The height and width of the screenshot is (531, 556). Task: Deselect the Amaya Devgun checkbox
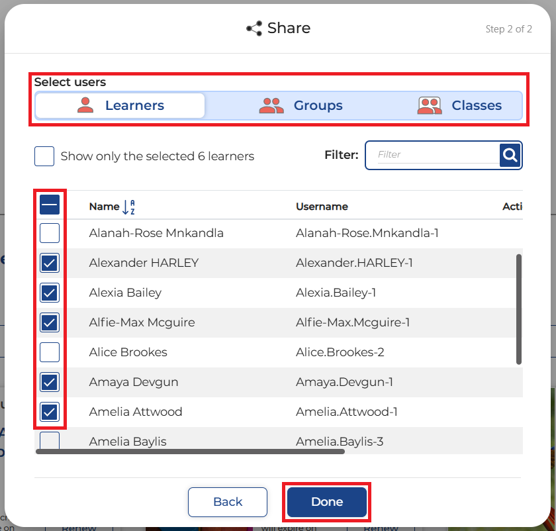point(50,382)
